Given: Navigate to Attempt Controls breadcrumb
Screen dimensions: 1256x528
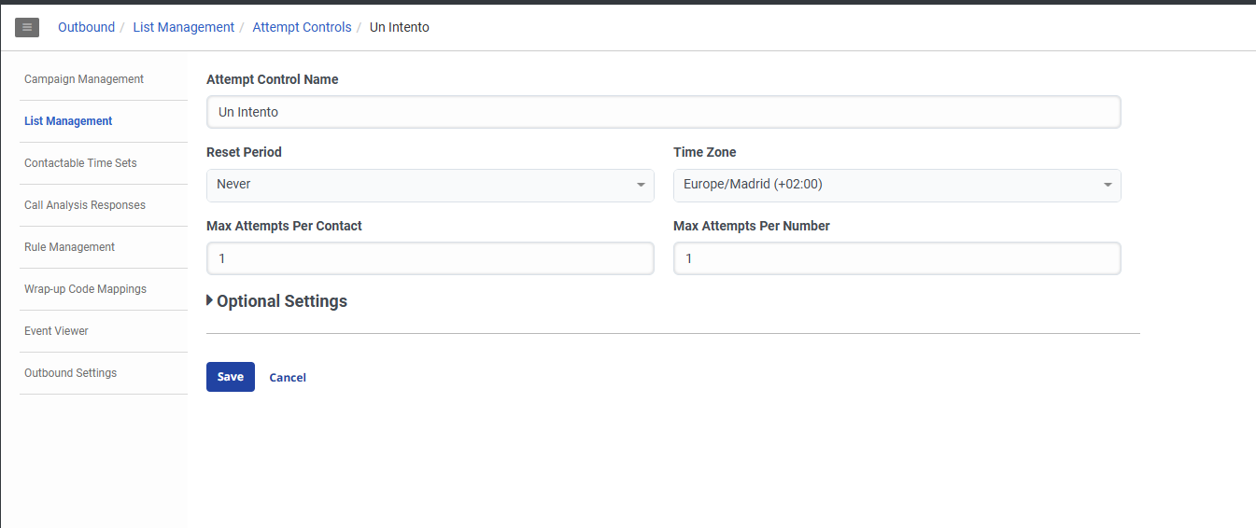Looking at the screenshot, I should (302, 27).
